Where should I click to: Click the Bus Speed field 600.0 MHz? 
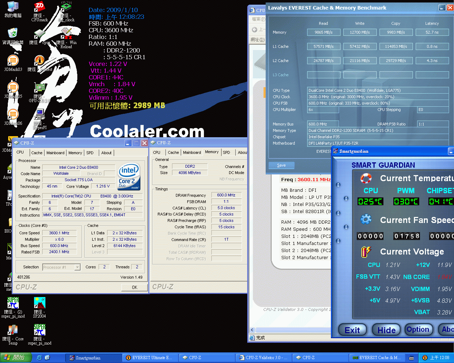(59, 246)
